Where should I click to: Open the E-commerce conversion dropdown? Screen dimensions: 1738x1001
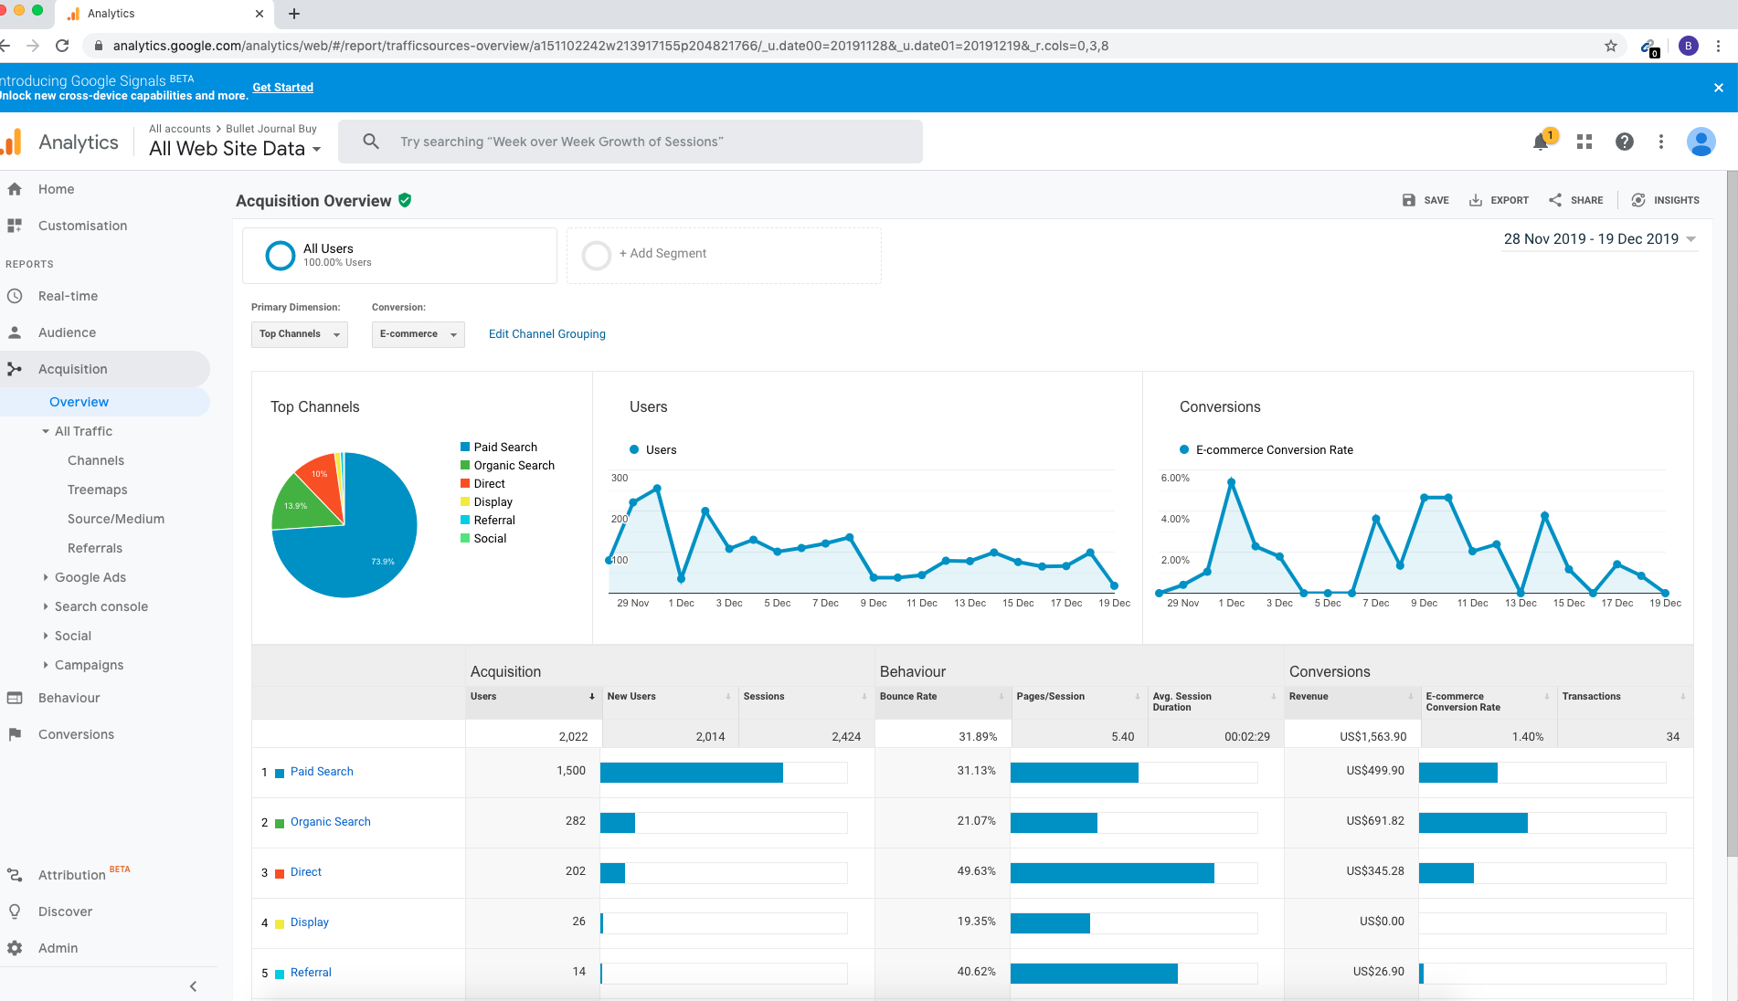click(418, 334)
